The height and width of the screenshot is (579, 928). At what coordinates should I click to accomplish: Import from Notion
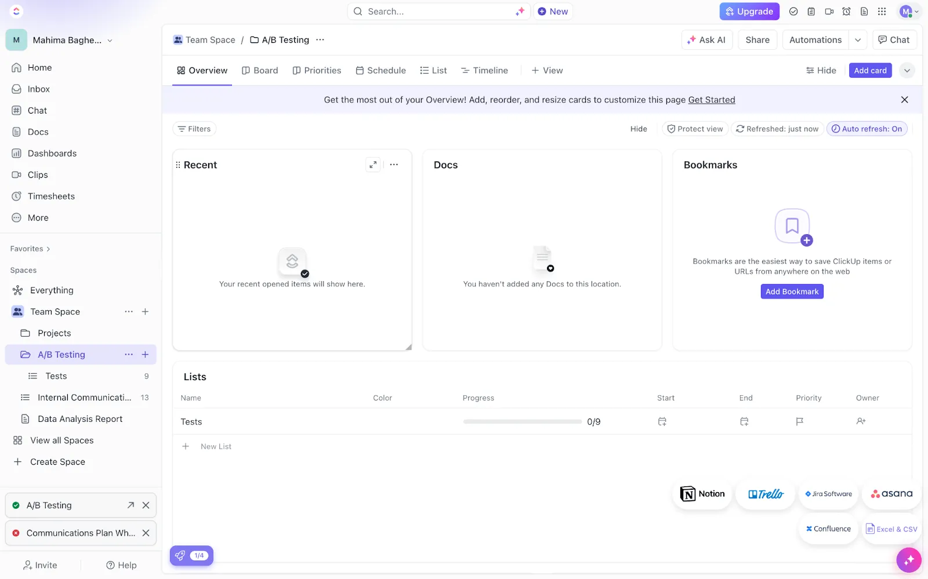pos(702,494)
